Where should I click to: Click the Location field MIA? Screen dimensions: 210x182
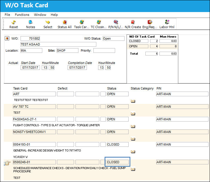coord(31,50)
